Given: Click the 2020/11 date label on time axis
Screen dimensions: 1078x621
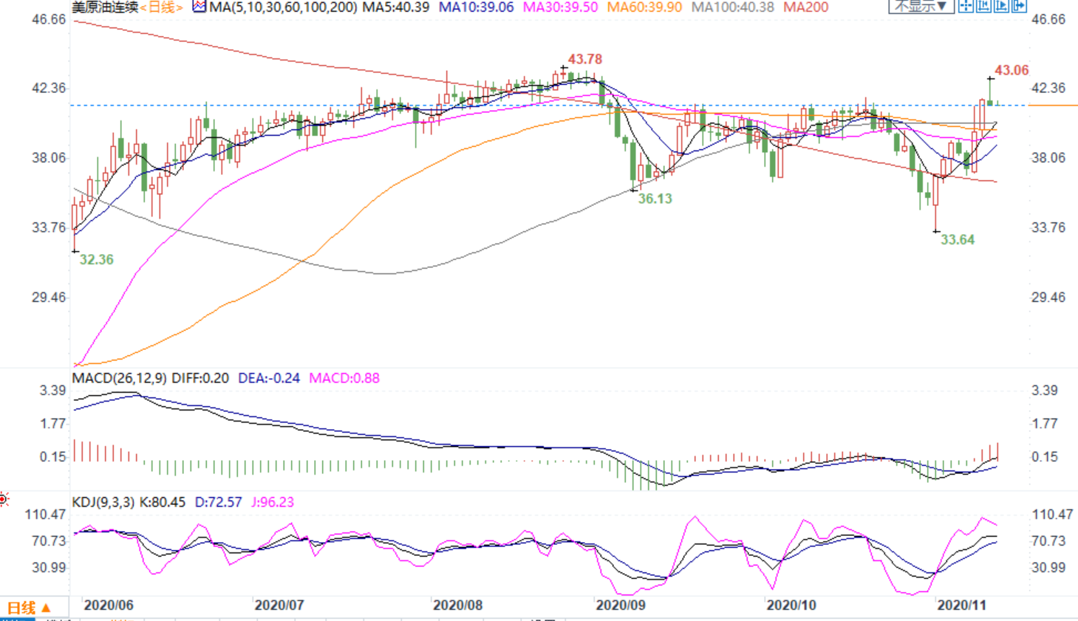Looking at the screenshot, I should tap(961, 605).
